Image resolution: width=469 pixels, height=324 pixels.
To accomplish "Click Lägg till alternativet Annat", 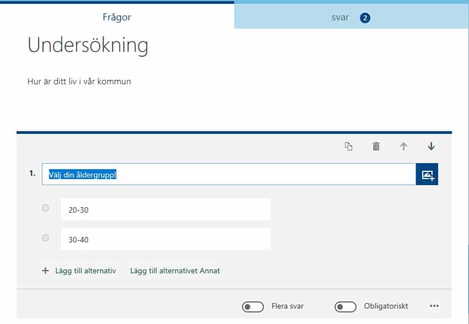I will click(x=175, y=271).
